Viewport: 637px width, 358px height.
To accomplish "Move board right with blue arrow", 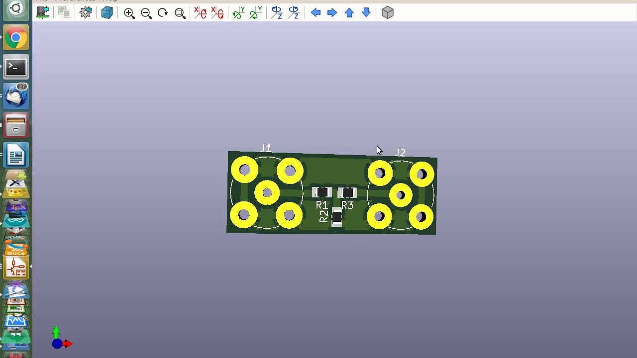I will click(x=332, y=12).
